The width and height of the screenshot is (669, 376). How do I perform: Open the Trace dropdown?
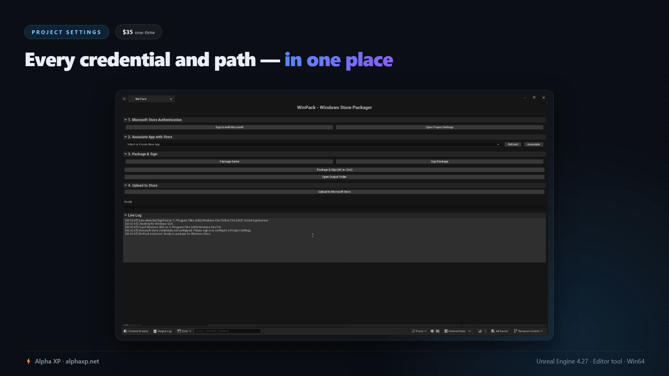[419, 331]
